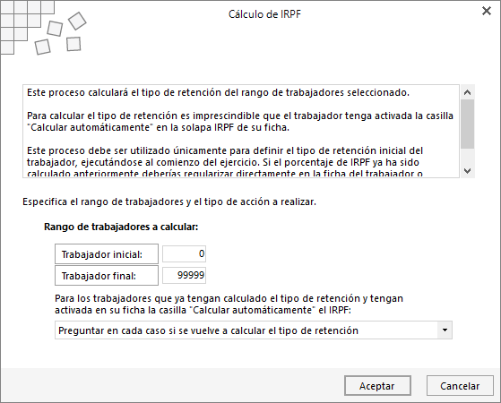Click the first paragraph in the description box

[x=218, y=92]
